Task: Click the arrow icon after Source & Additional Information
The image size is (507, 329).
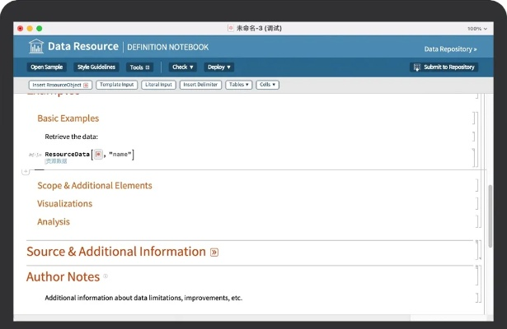Action: (214, 253)
